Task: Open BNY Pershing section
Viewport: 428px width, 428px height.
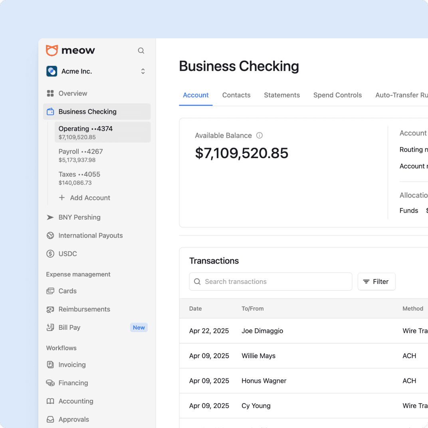Action: pos(79,217)
